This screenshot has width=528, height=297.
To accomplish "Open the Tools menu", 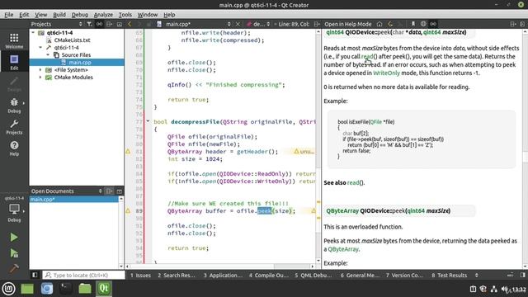I will coord(125,15).
